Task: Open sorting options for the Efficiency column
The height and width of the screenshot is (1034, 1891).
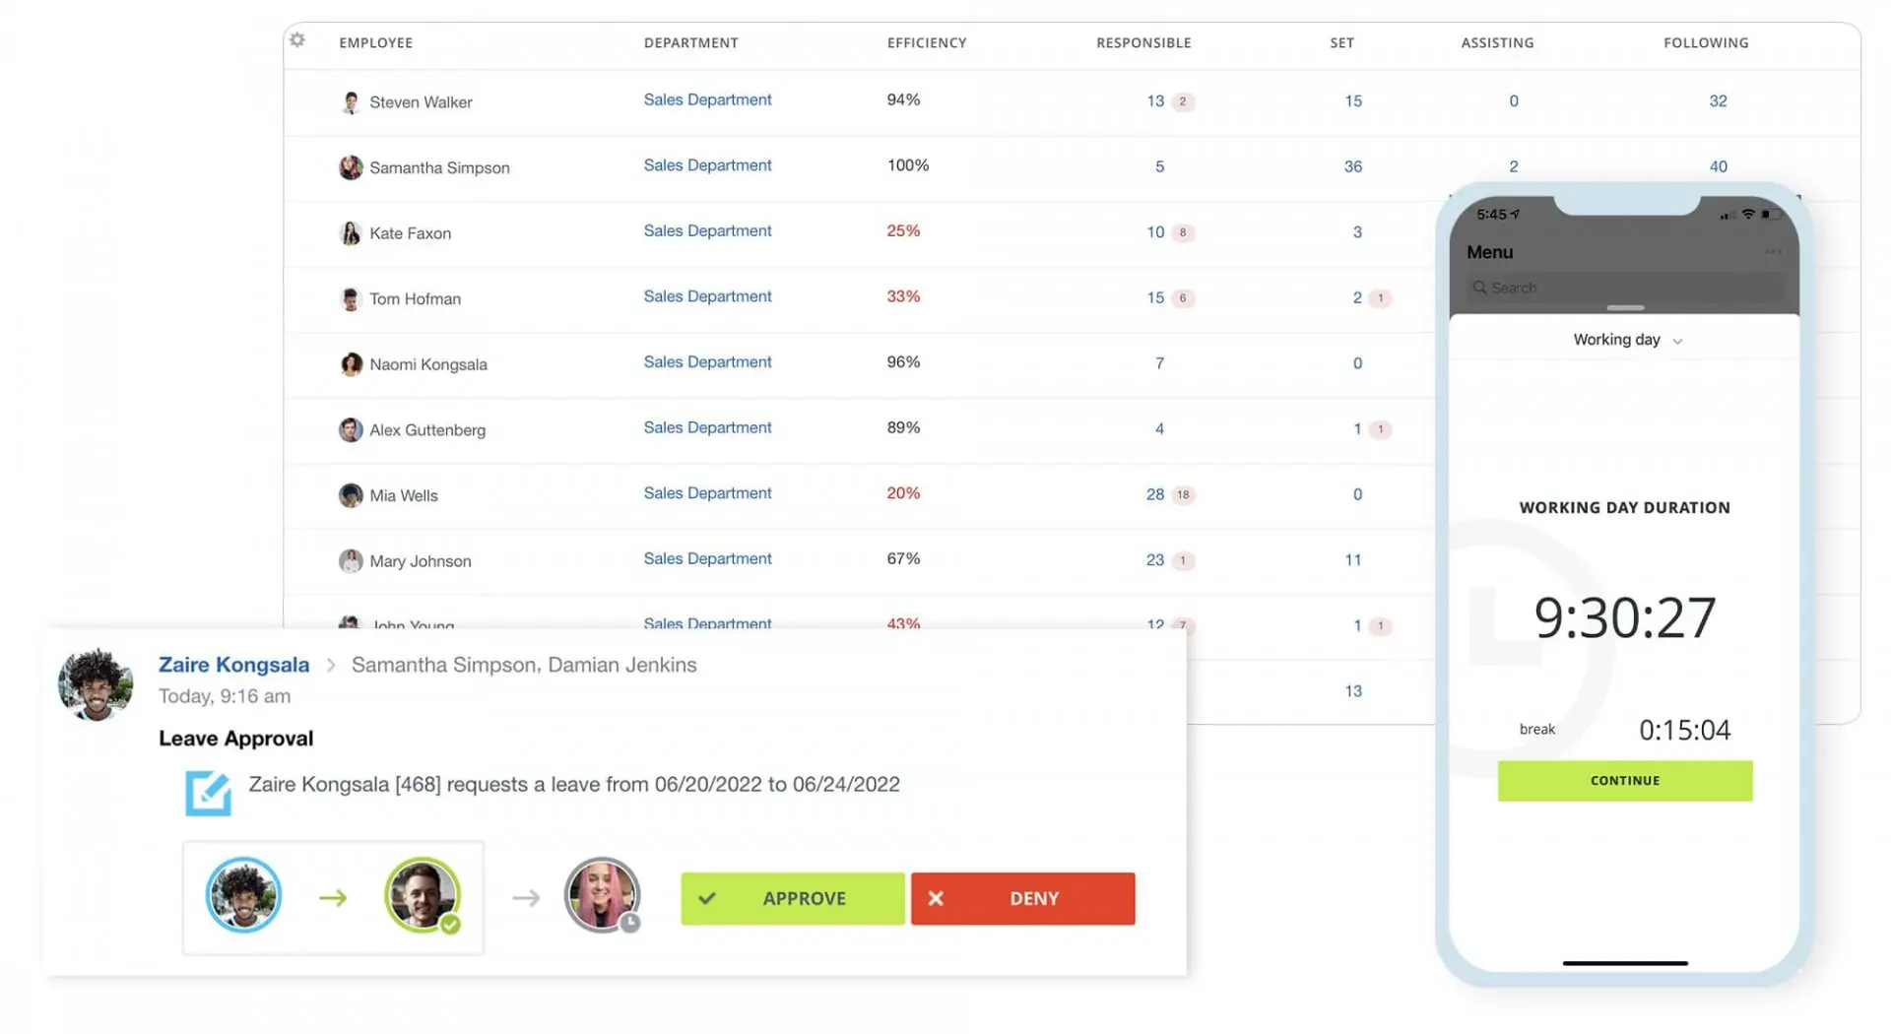Action: coord(926,42)
